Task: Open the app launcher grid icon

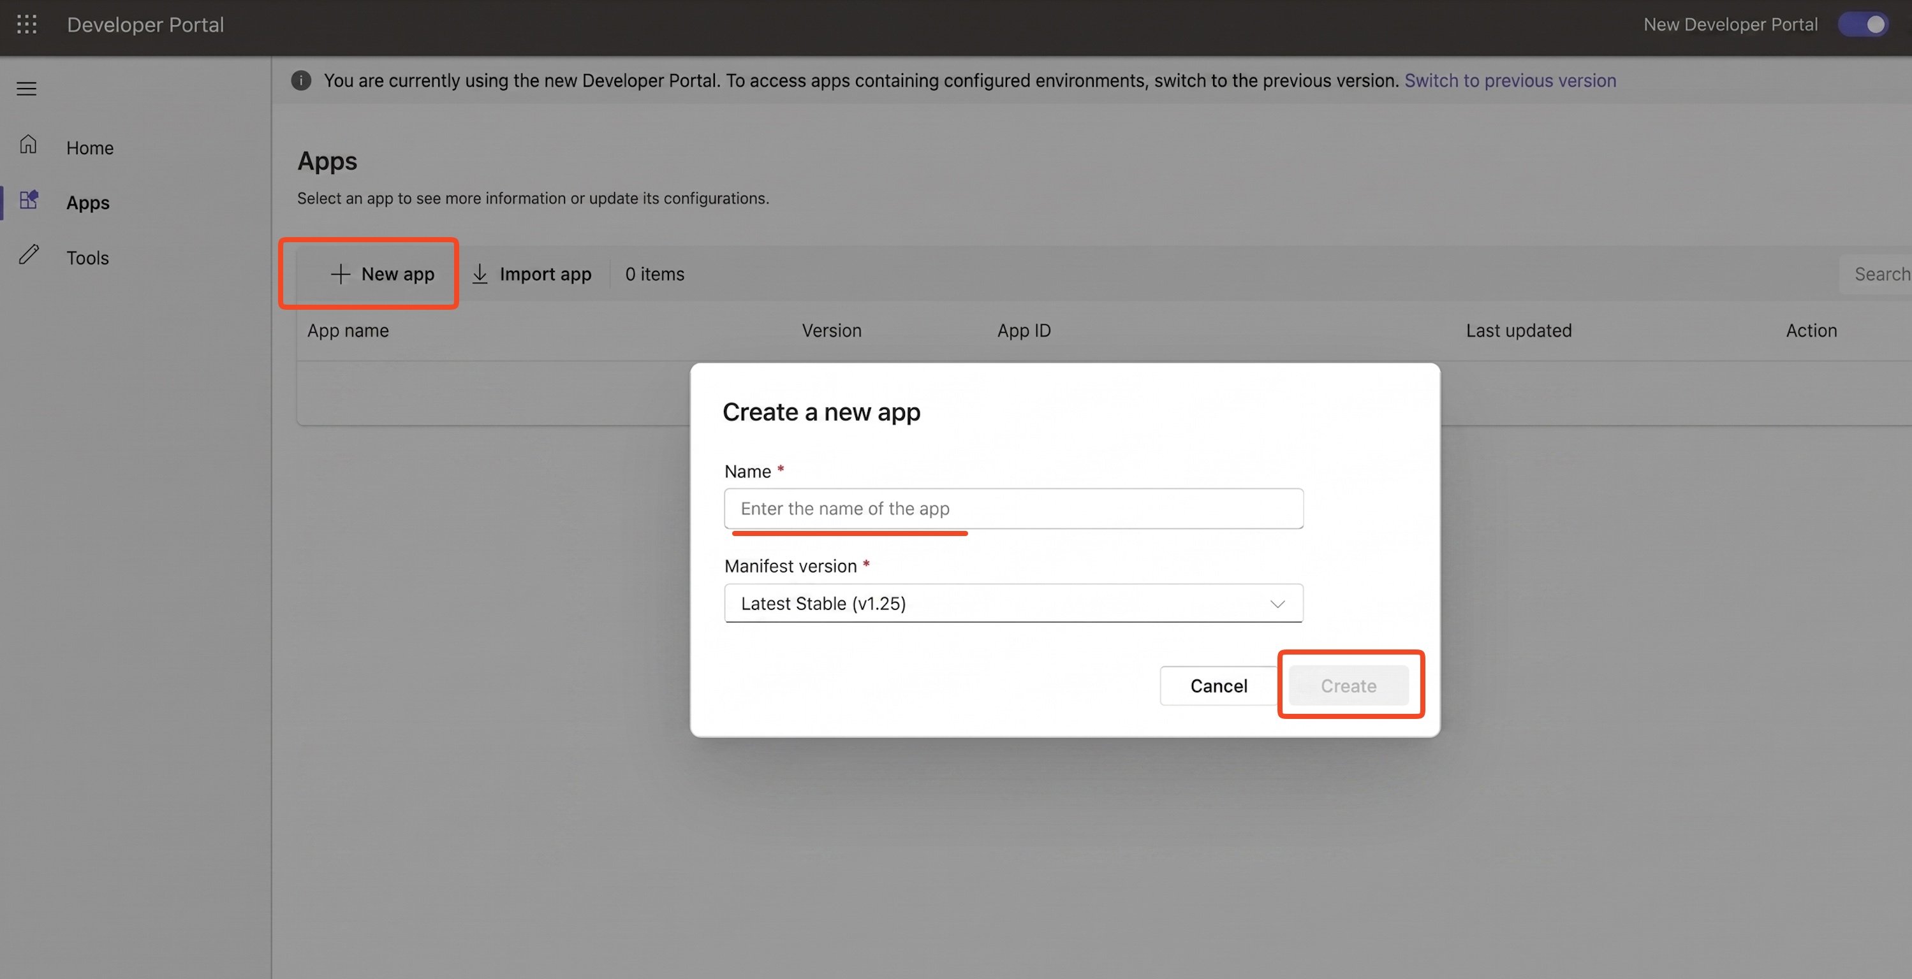Action: click(27, 24)
